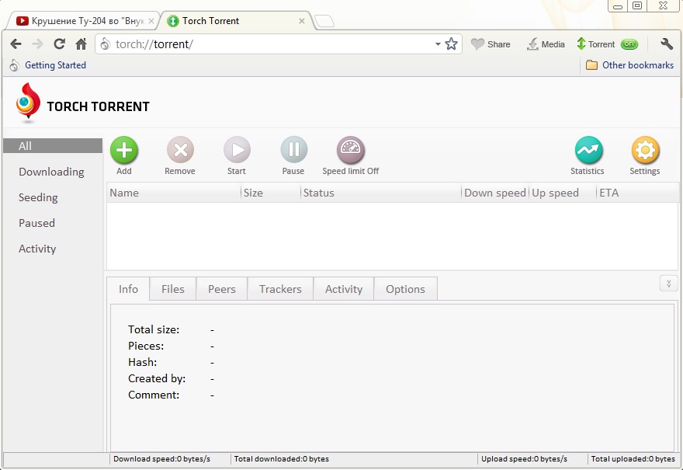Click the 'Pieces:' info label
The image size is (683, 470).
pyautogui.click(x=145, y=346)
